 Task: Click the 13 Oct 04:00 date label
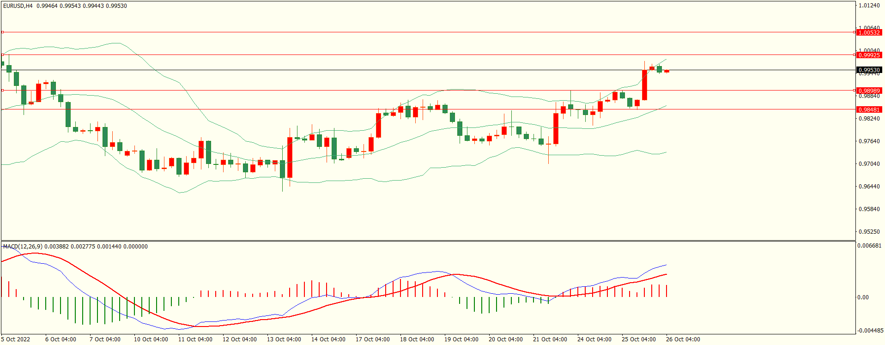pos(284,339)
